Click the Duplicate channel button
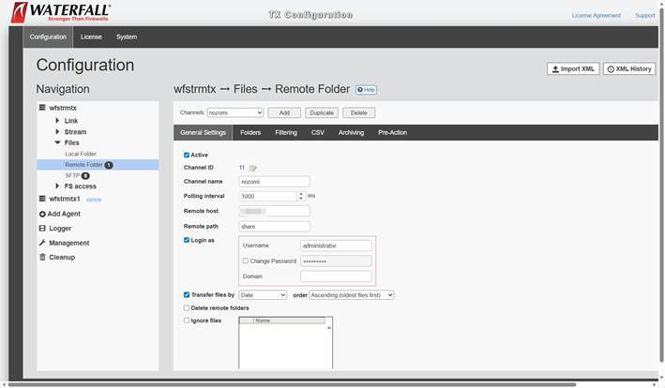The height and width of the screenshot is (388, 665). click(322, 112)
